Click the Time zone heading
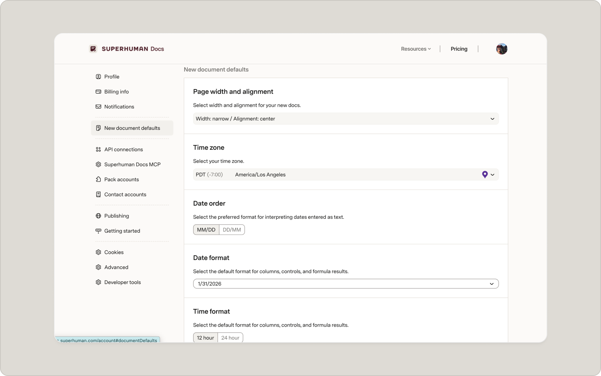 [209, 147]
